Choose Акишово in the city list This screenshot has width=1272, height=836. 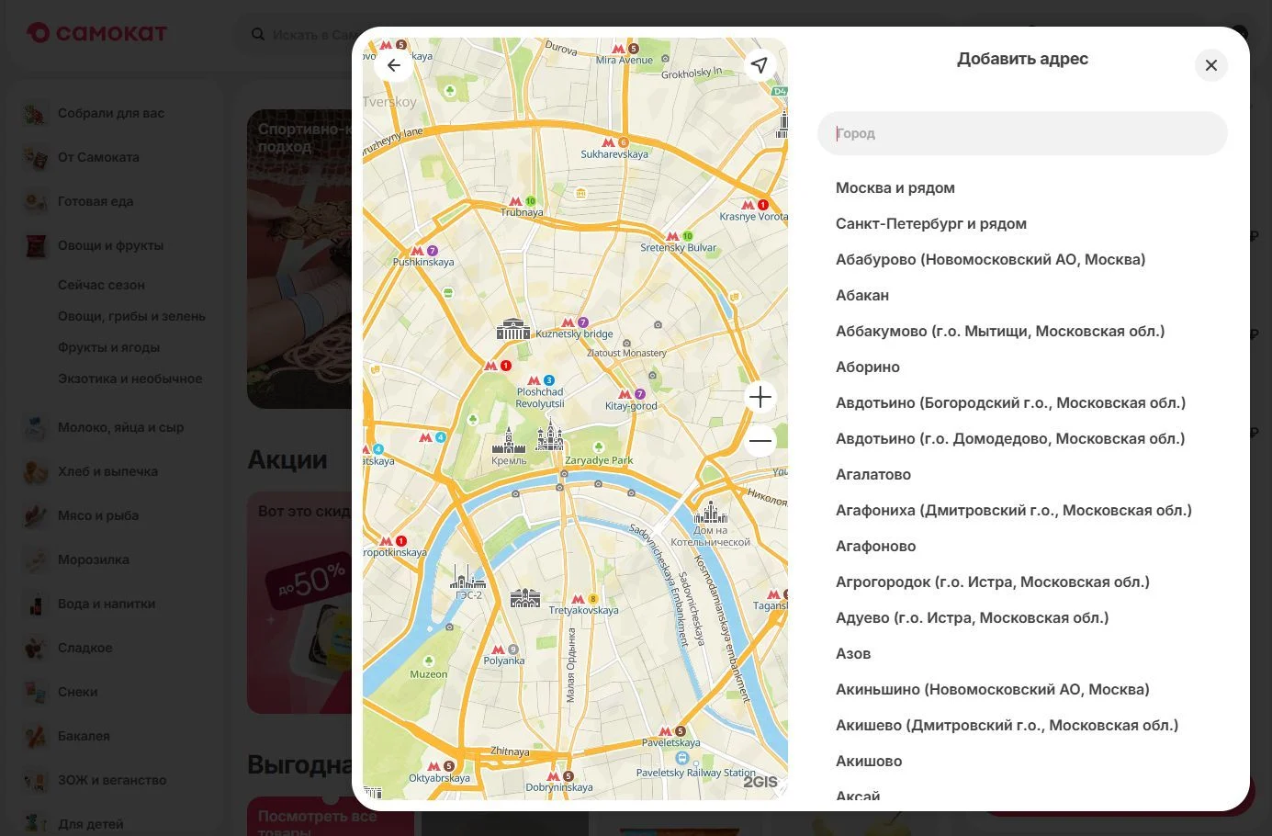[x=869, y=761]
